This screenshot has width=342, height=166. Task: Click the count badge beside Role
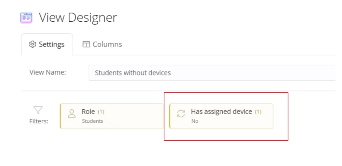pos(101,112)
